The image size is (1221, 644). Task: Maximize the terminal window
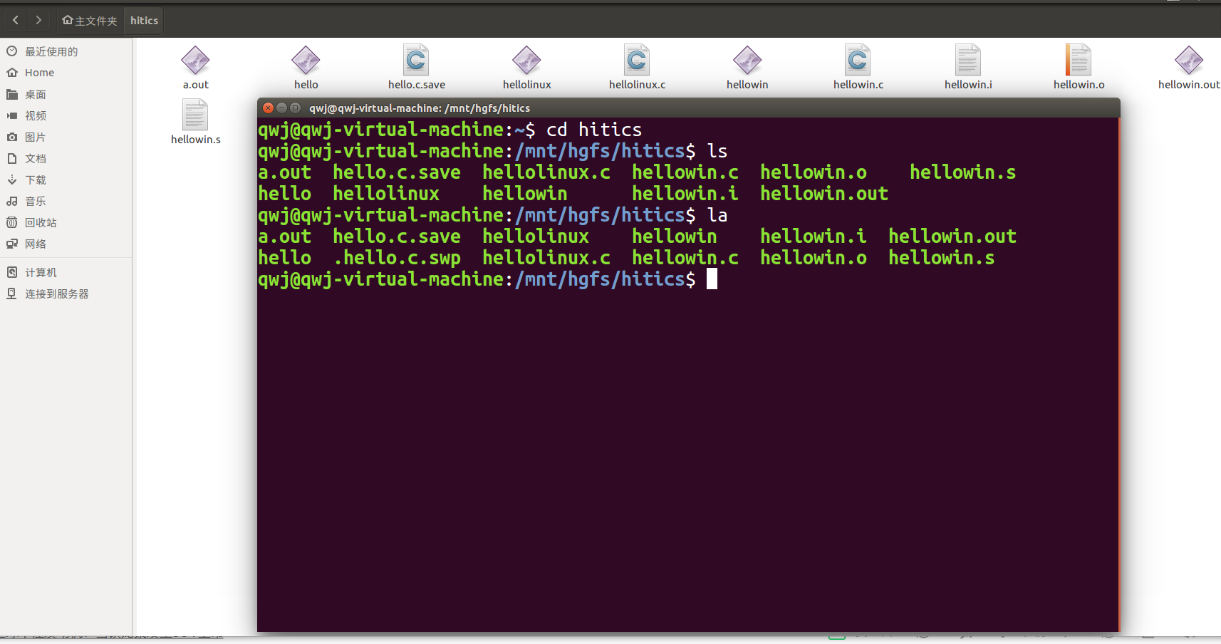(x=295, y=108)
